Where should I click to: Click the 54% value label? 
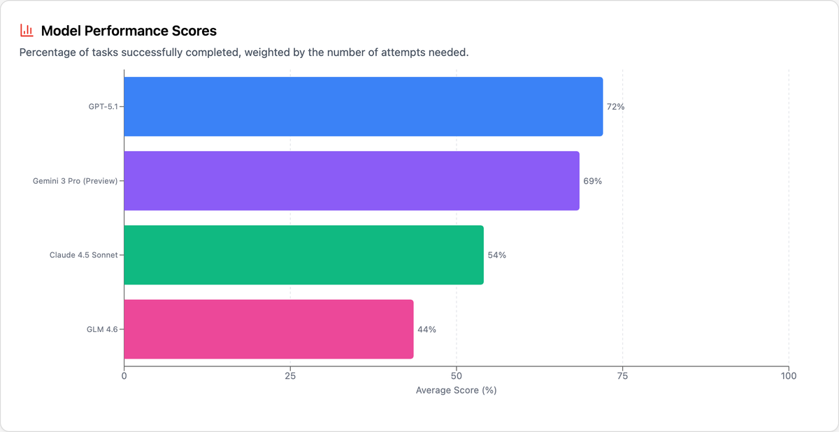496,255
